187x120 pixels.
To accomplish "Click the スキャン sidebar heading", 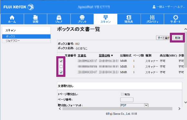I will [x=11, y=30].
